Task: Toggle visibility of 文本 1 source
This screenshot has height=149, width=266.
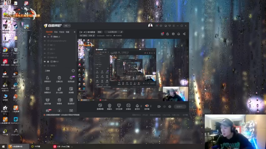Action: pos(45,53)
